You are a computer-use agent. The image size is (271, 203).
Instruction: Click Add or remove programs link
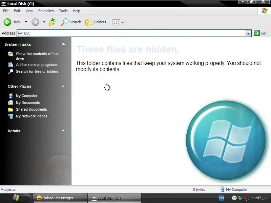click(36, 65)
